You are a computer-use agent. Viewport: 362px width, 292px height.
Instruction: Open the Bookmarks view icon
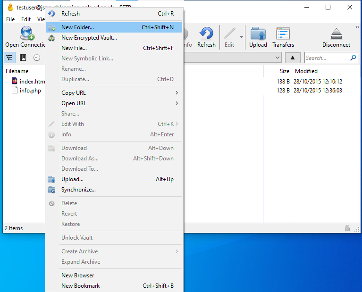click(23, 58)
